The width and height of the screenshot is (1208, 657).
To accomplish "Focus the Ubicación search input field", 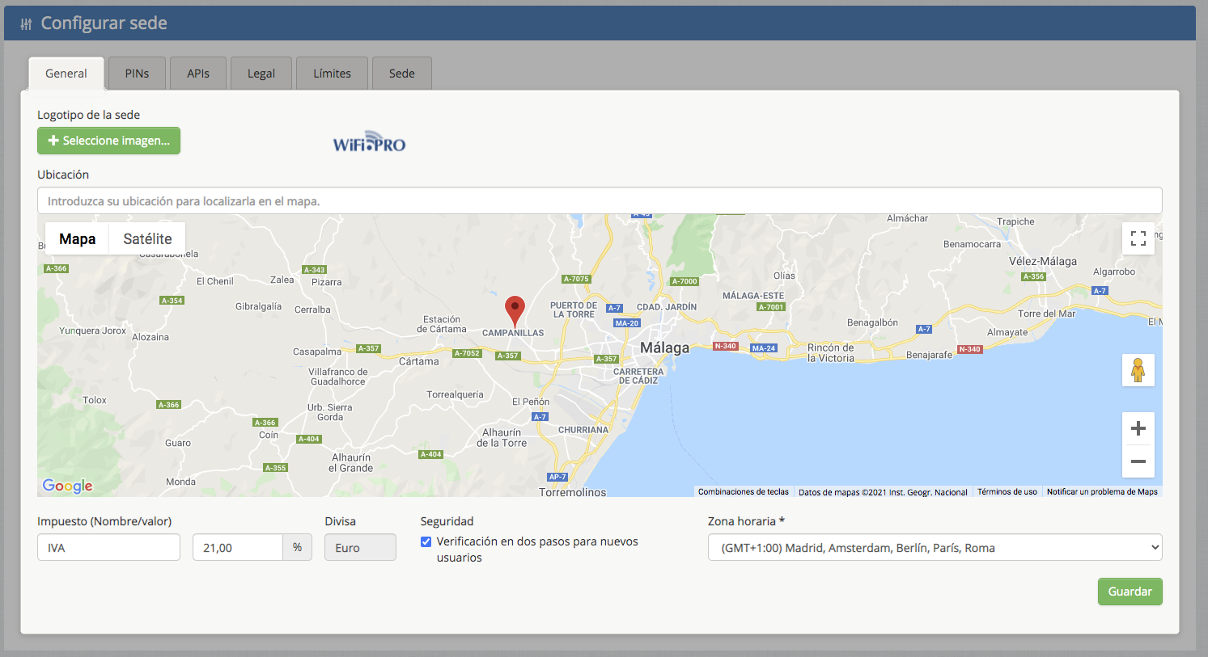I will tap(599, 201).
